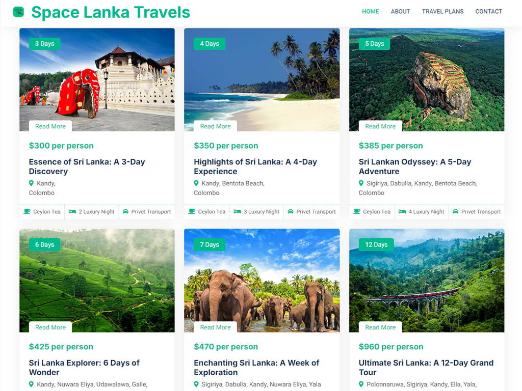Viewport: 522px width, 391px height.
Task: Navigate to the Contact page
Action: (x=488, y=12)
